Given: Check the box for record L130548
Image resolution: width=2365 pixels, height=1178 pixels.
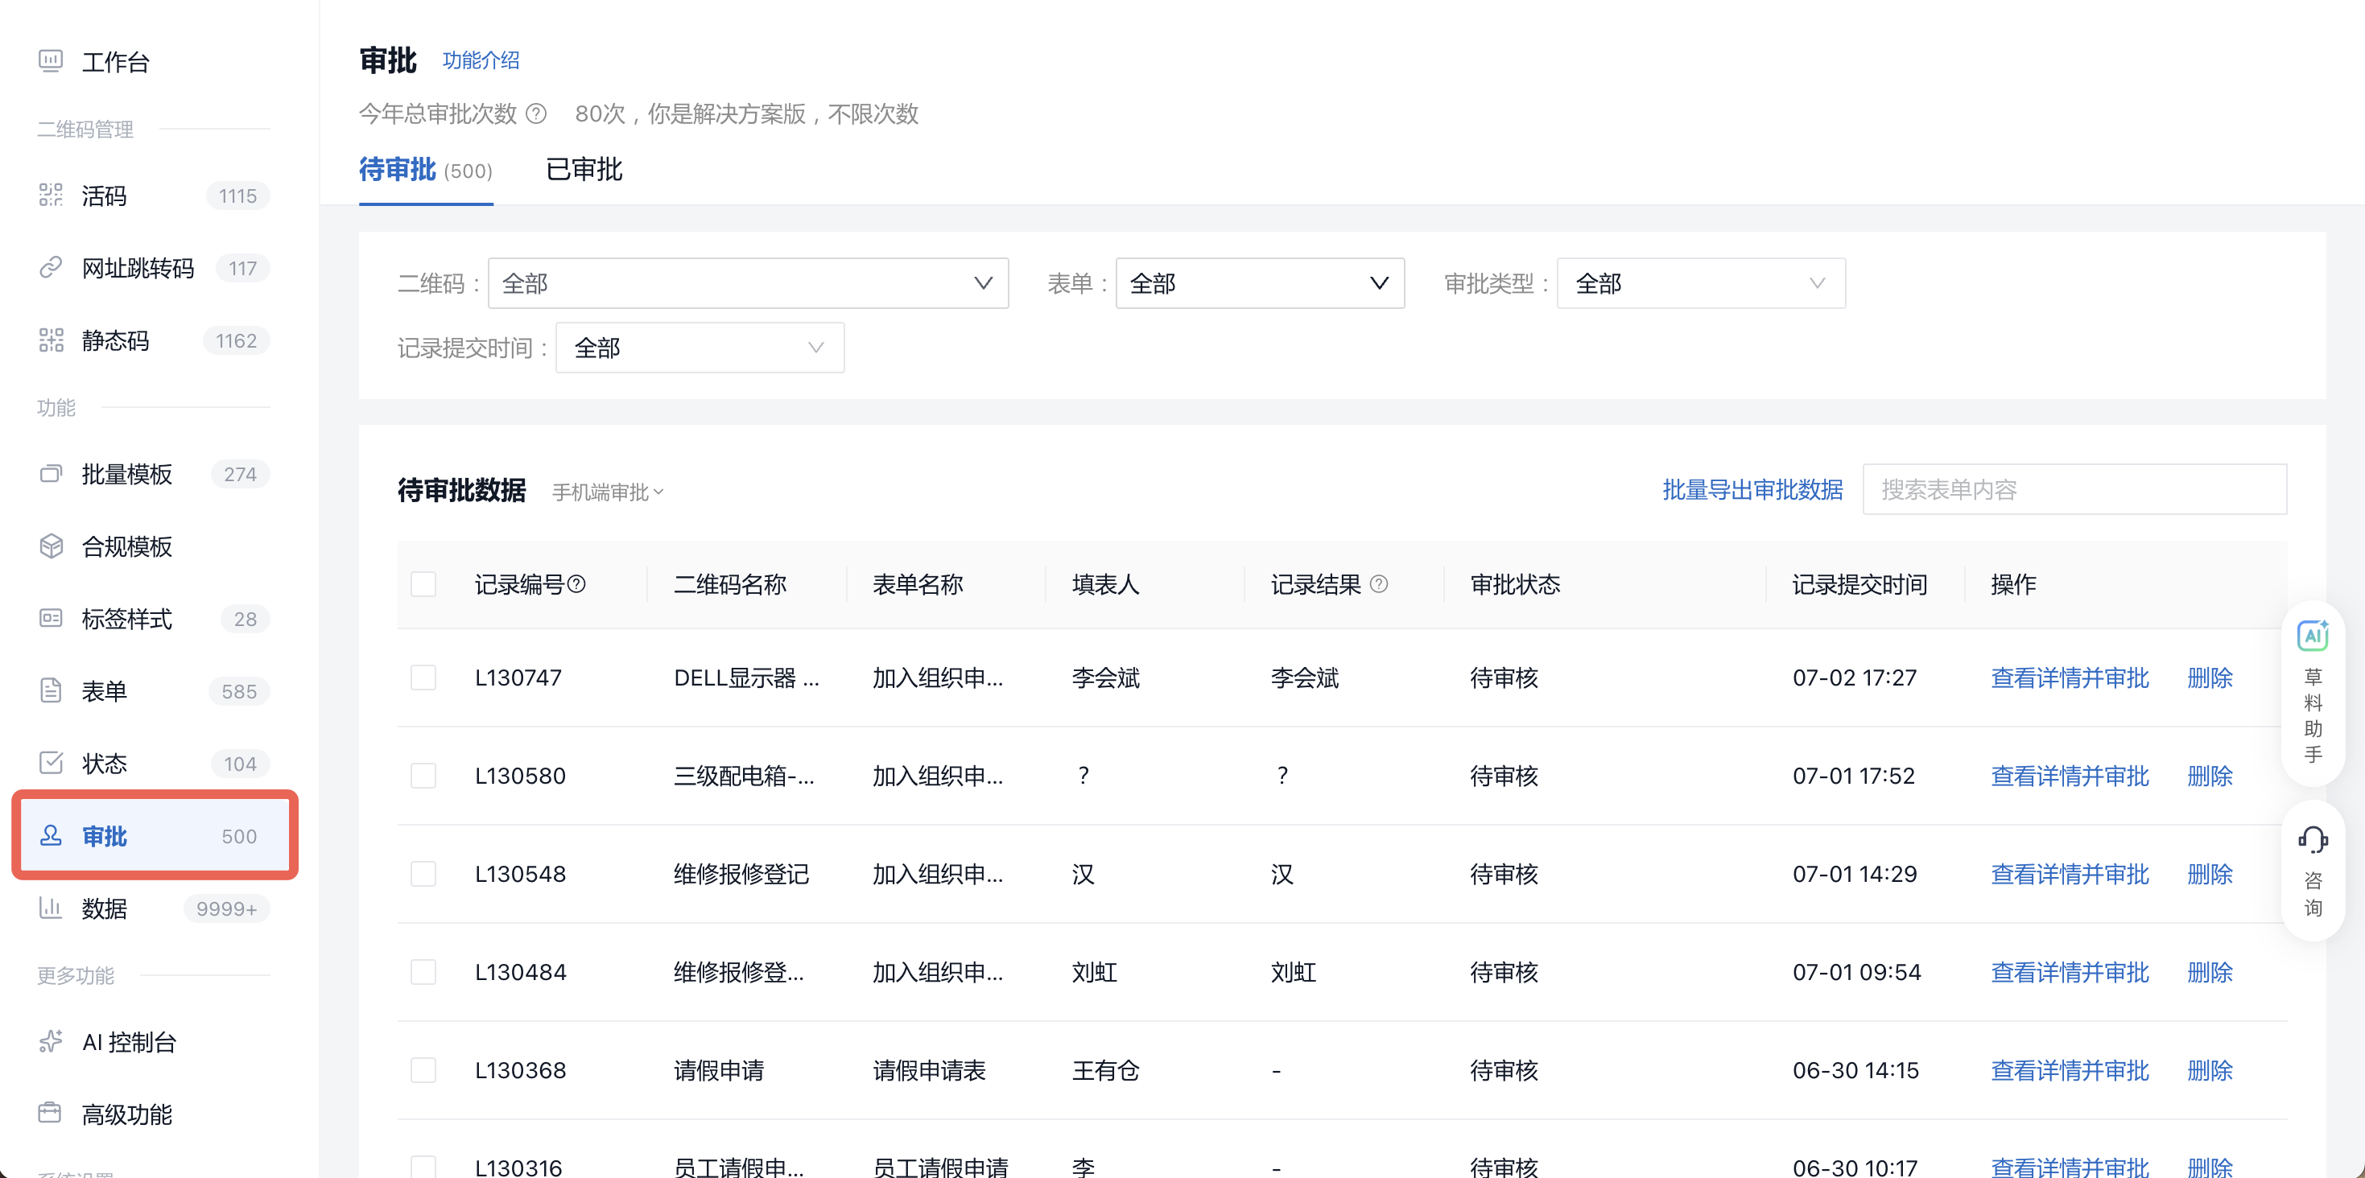Looking at the screenshot, I should click(x=423, y=875).
